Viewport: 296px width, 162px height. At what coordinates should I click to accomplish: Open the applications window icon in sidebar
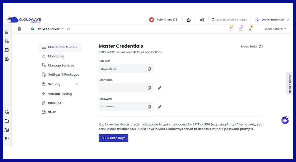[7, 50]
